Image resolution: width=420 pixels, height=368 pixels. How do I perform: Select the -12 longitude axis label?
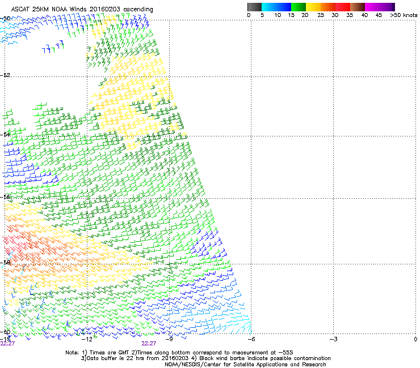87,339
